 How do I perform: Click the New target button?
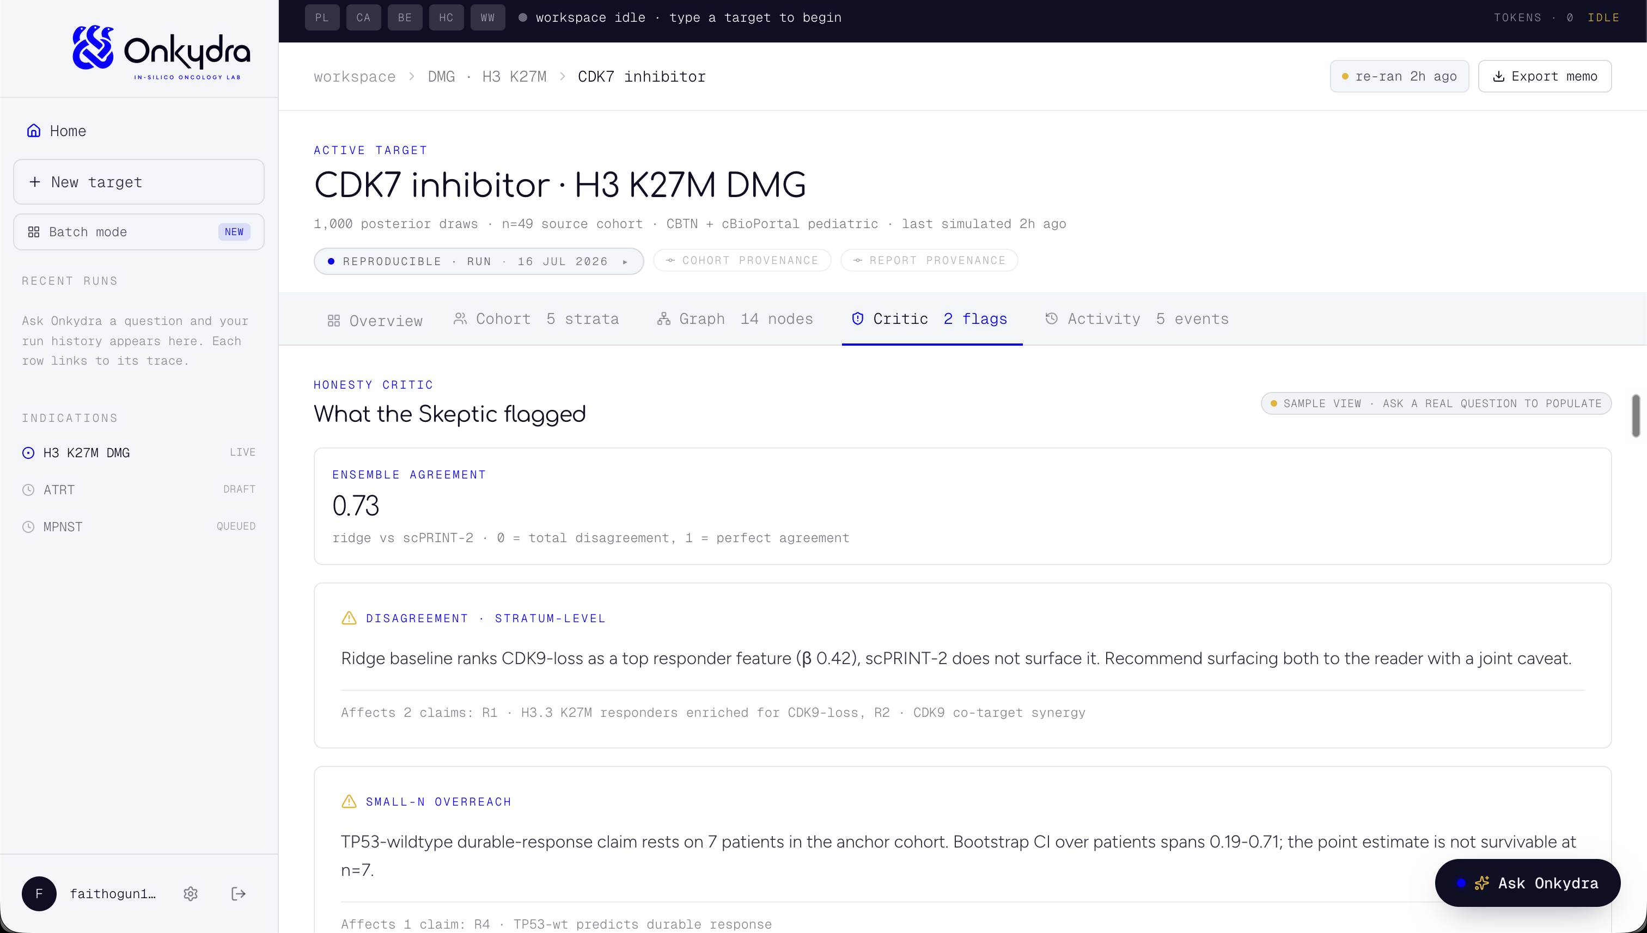coord(138,182)
